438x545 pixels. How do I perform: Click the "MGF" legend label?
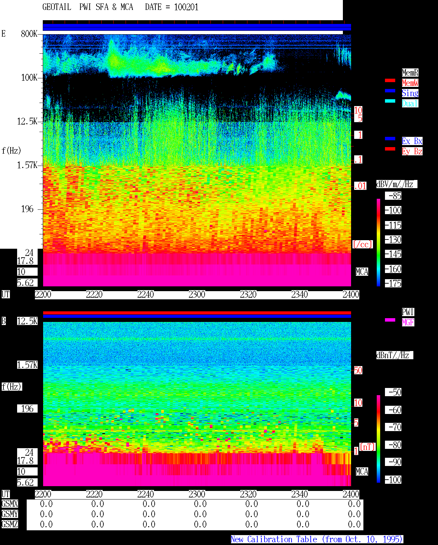coord(408,322)
